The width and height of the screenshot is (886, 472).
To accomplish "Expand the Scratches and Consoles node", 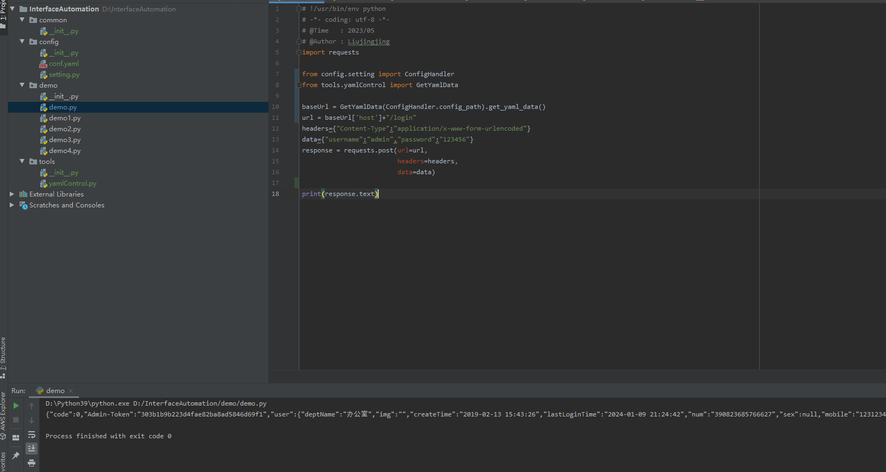I will click(12, 205).
